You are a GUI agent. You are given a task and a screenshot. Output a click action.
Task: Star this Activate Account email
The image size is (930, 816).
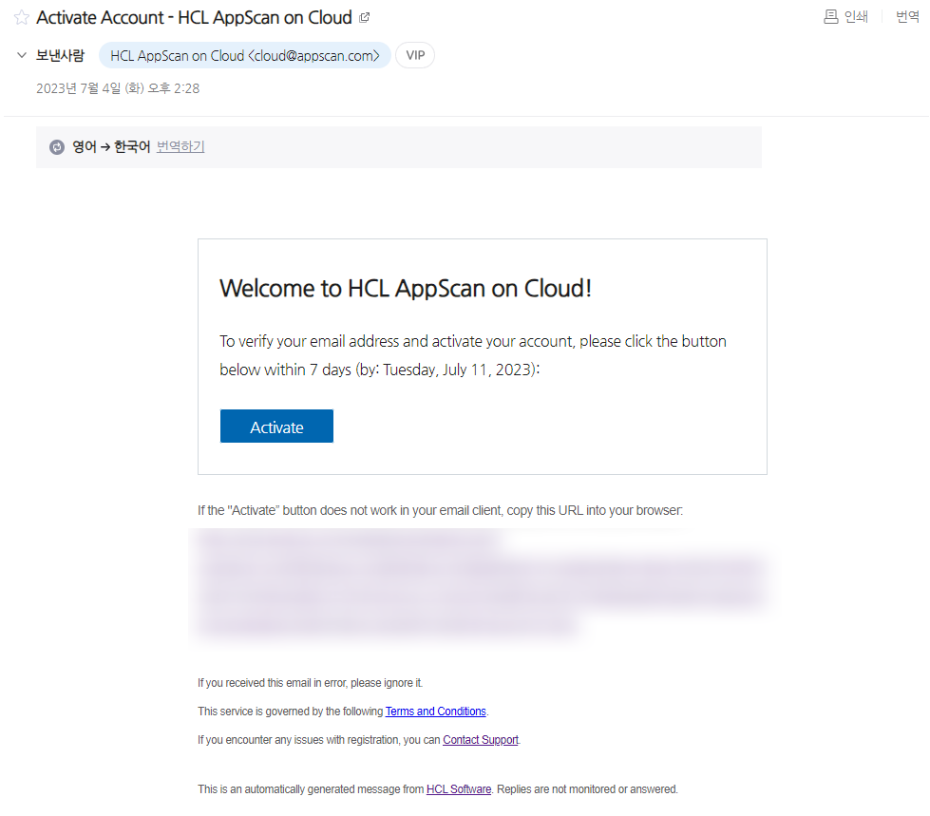tap(21, 18)
